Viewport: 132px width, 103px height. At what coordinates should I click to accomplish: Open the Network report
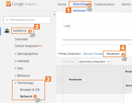tap(26, 96)
